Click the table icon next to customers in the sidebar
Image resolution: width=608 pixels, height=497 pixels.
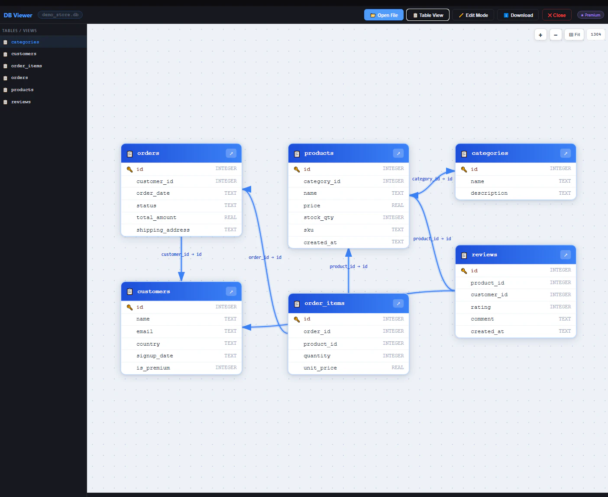click(x=5, y=53)
